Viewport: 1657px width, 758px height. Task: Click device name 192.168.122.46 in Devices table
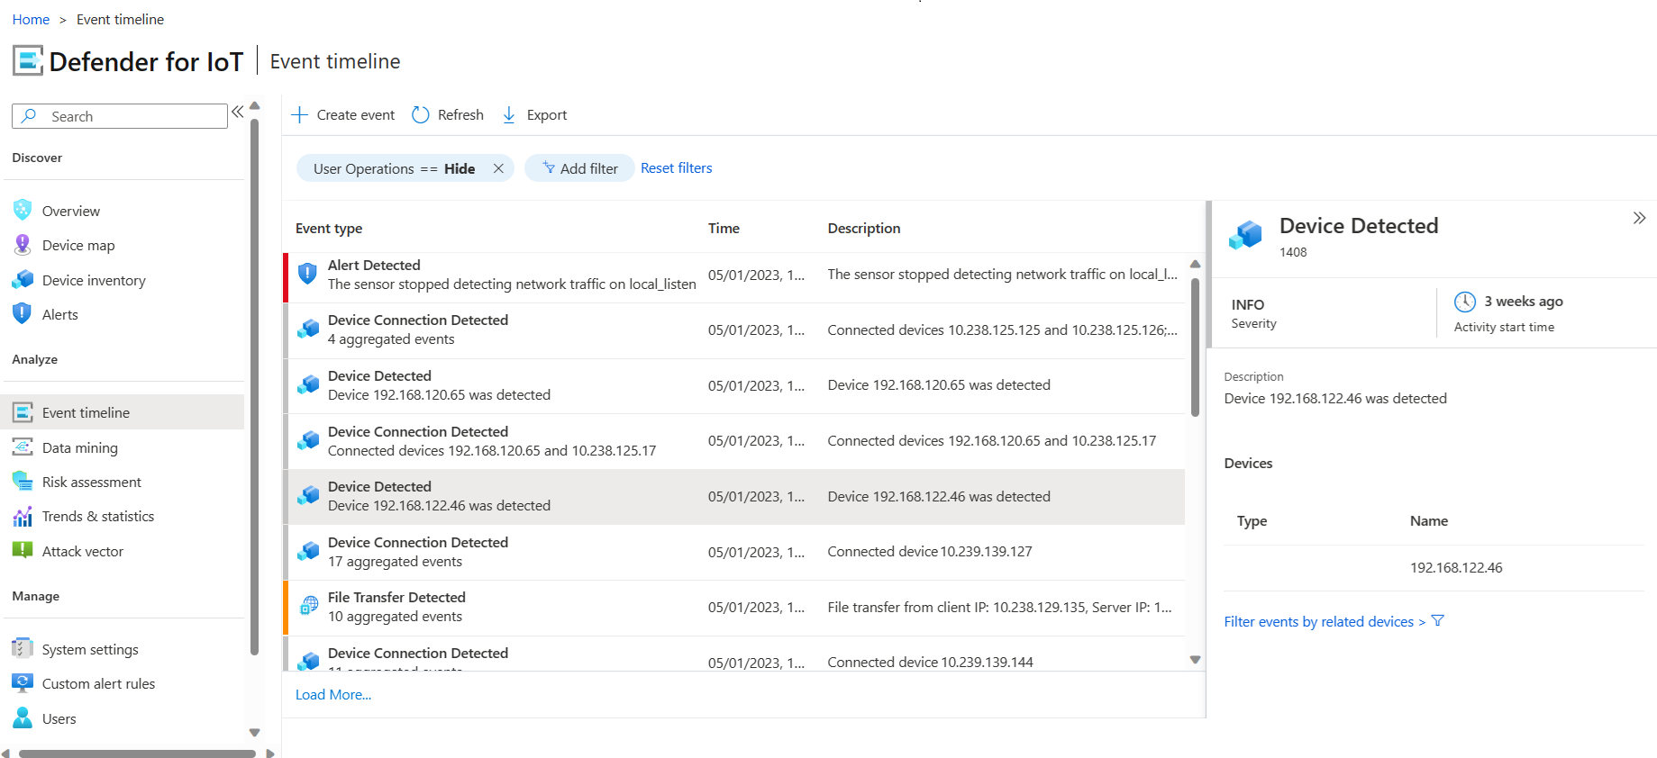[1456, 568]
